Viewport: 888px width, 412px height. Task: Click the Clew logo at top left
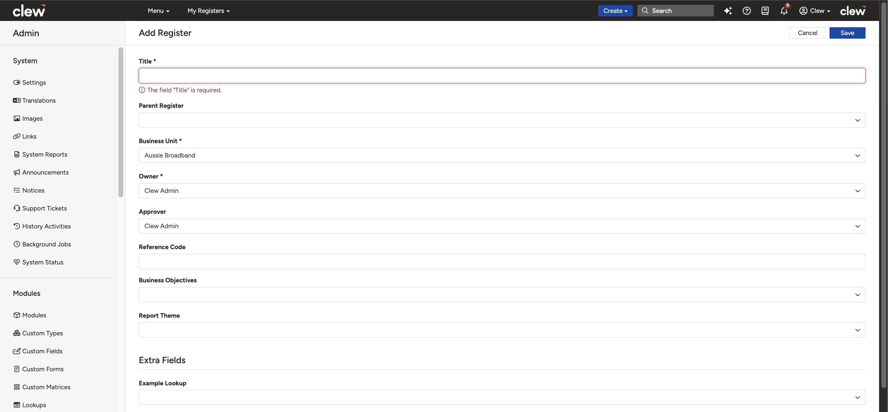[x=29, y=11]
